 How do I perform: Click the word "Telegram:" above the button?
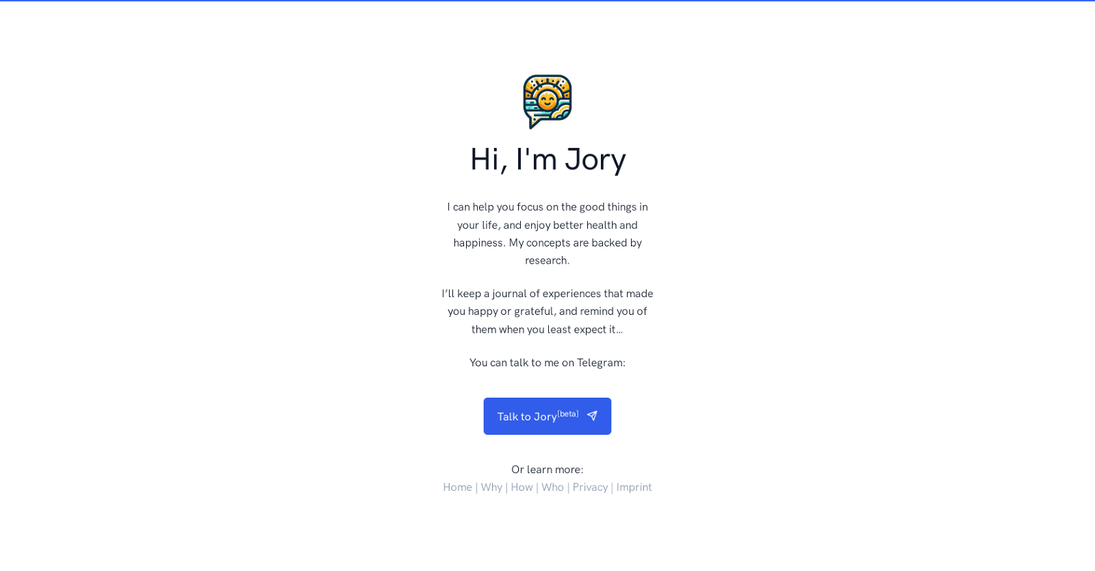[x=601, y=363]
